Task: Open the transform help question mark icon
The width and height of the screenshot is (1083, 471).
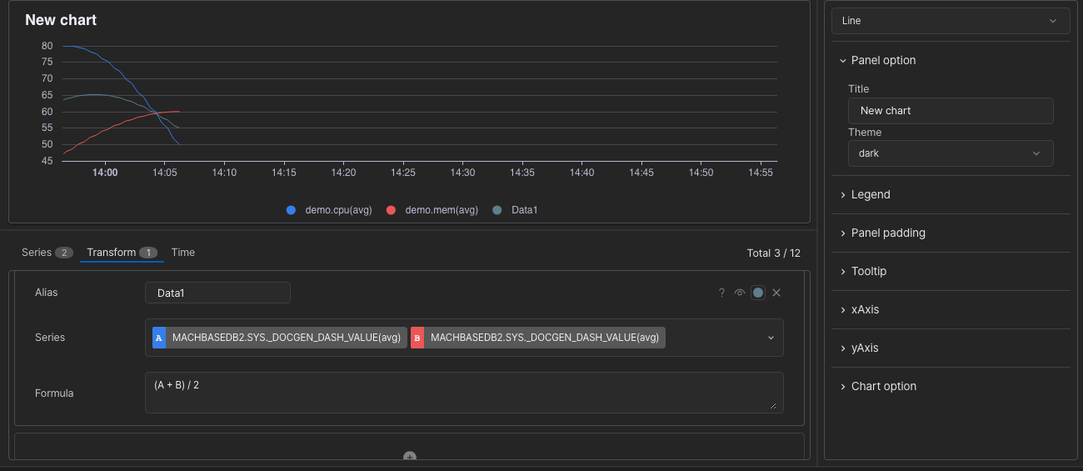Action: tap(721, 293)
